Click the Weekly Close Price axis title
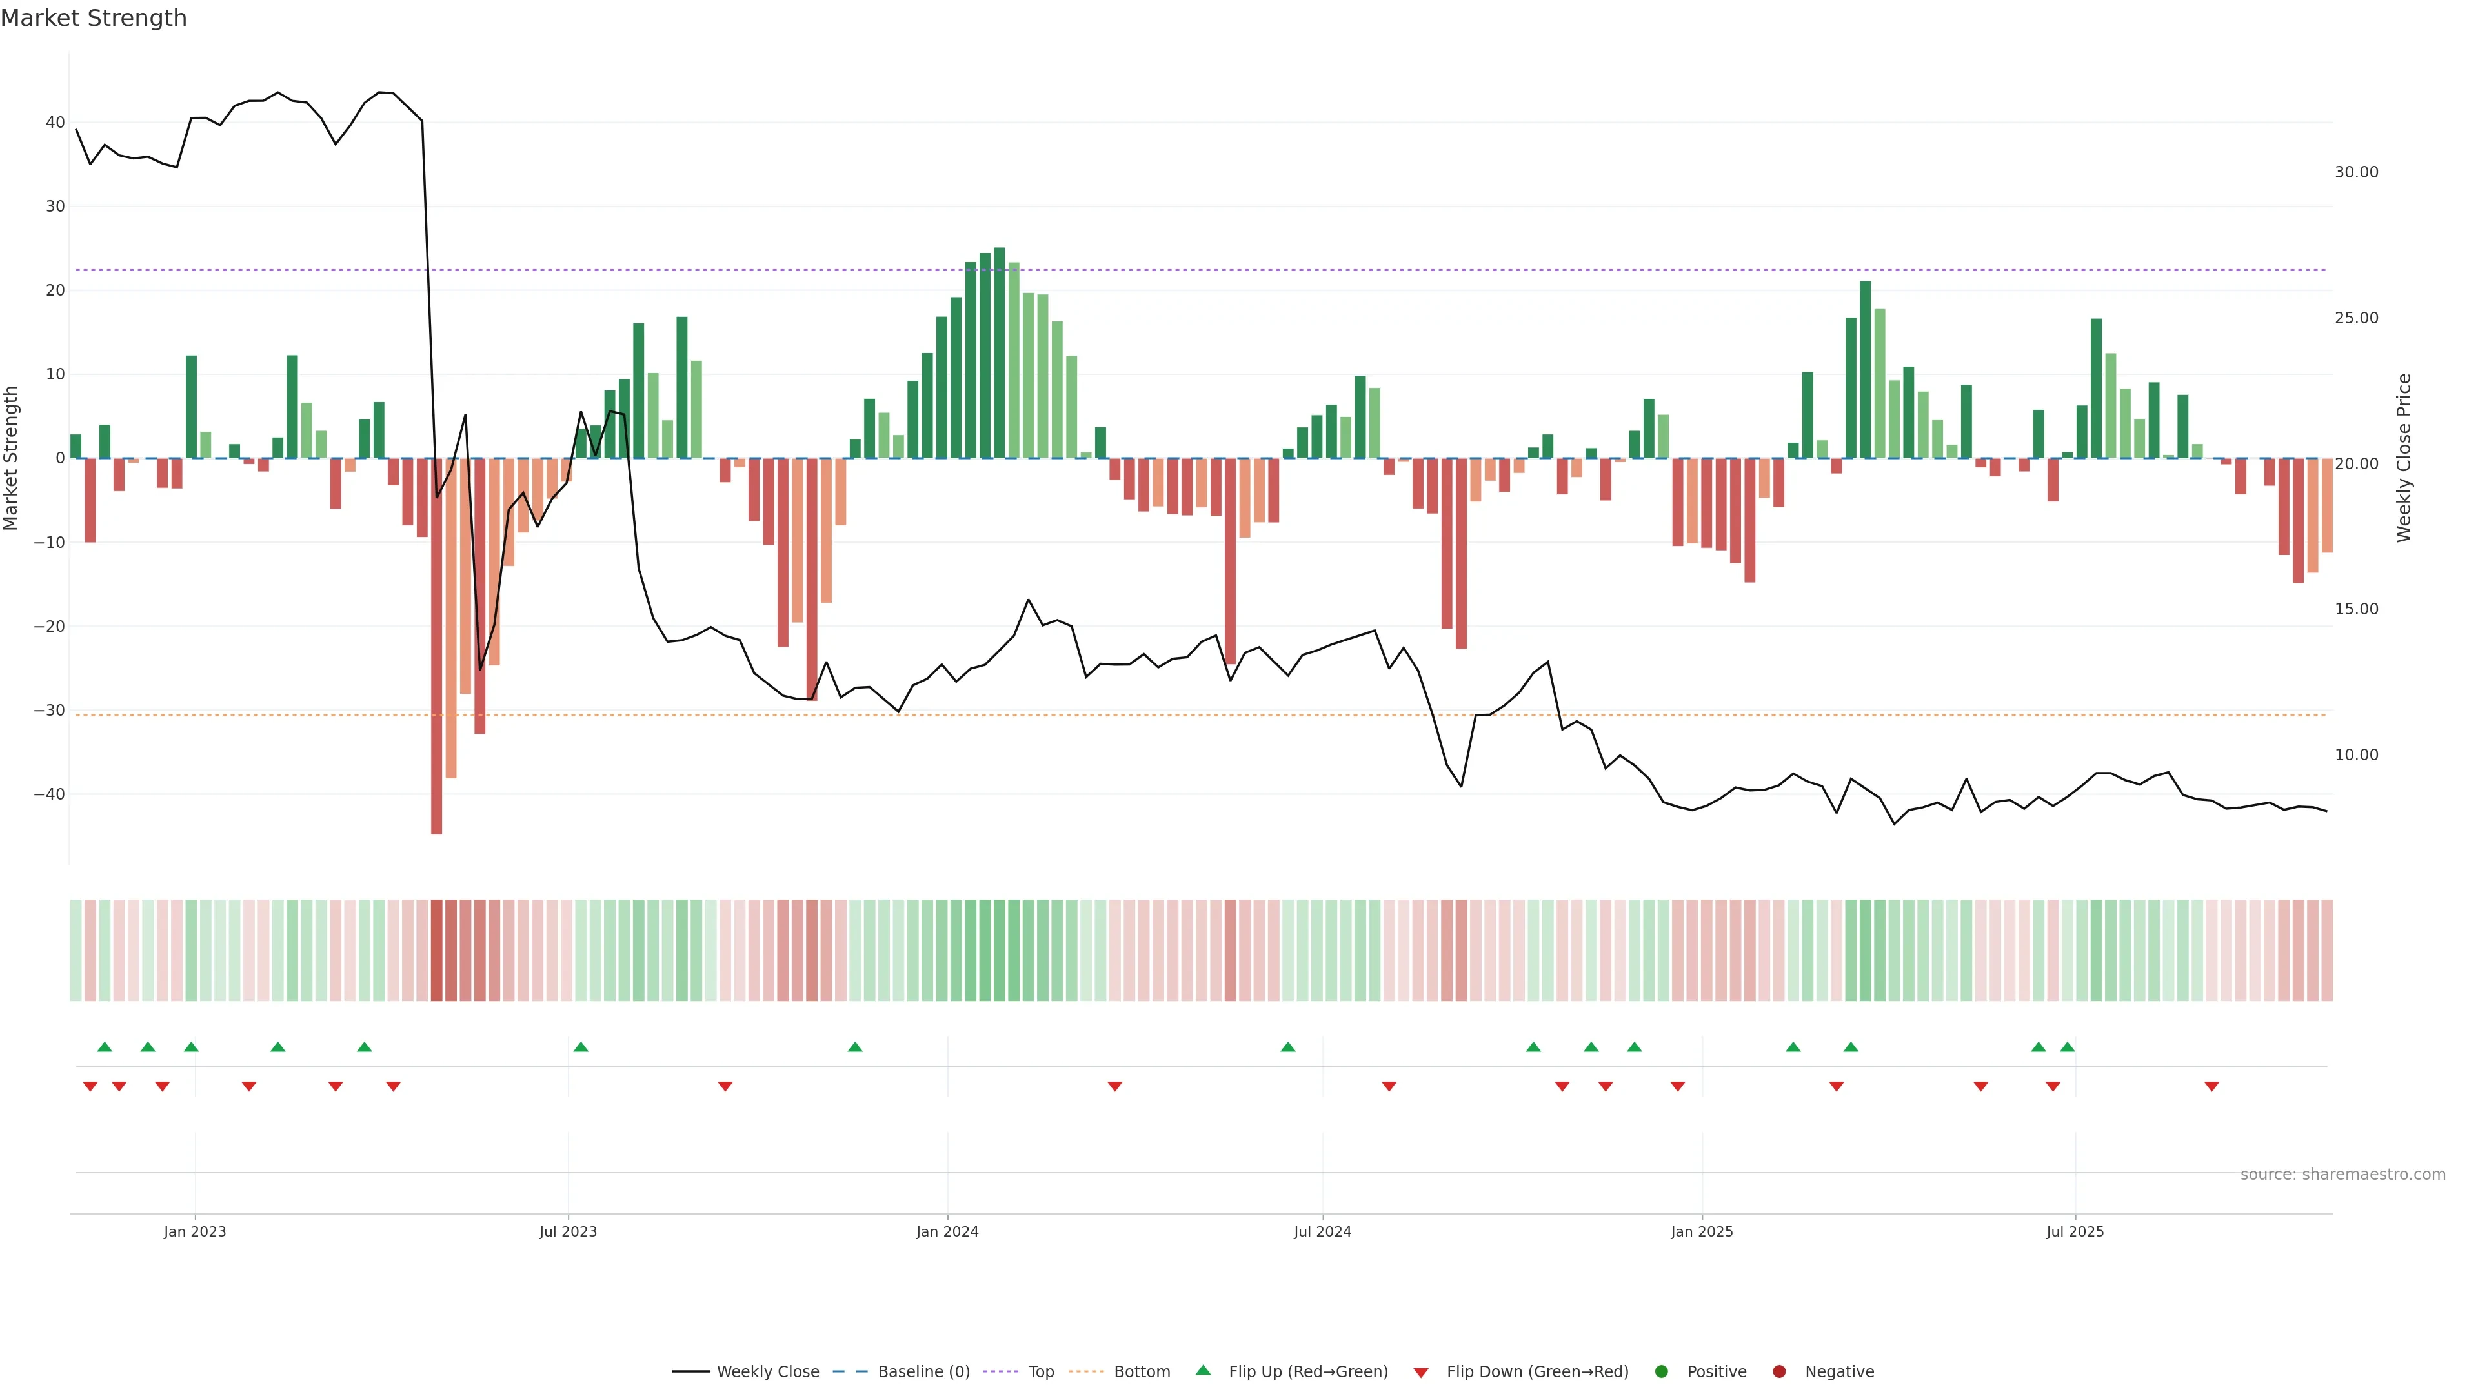 coord(2404,458)
